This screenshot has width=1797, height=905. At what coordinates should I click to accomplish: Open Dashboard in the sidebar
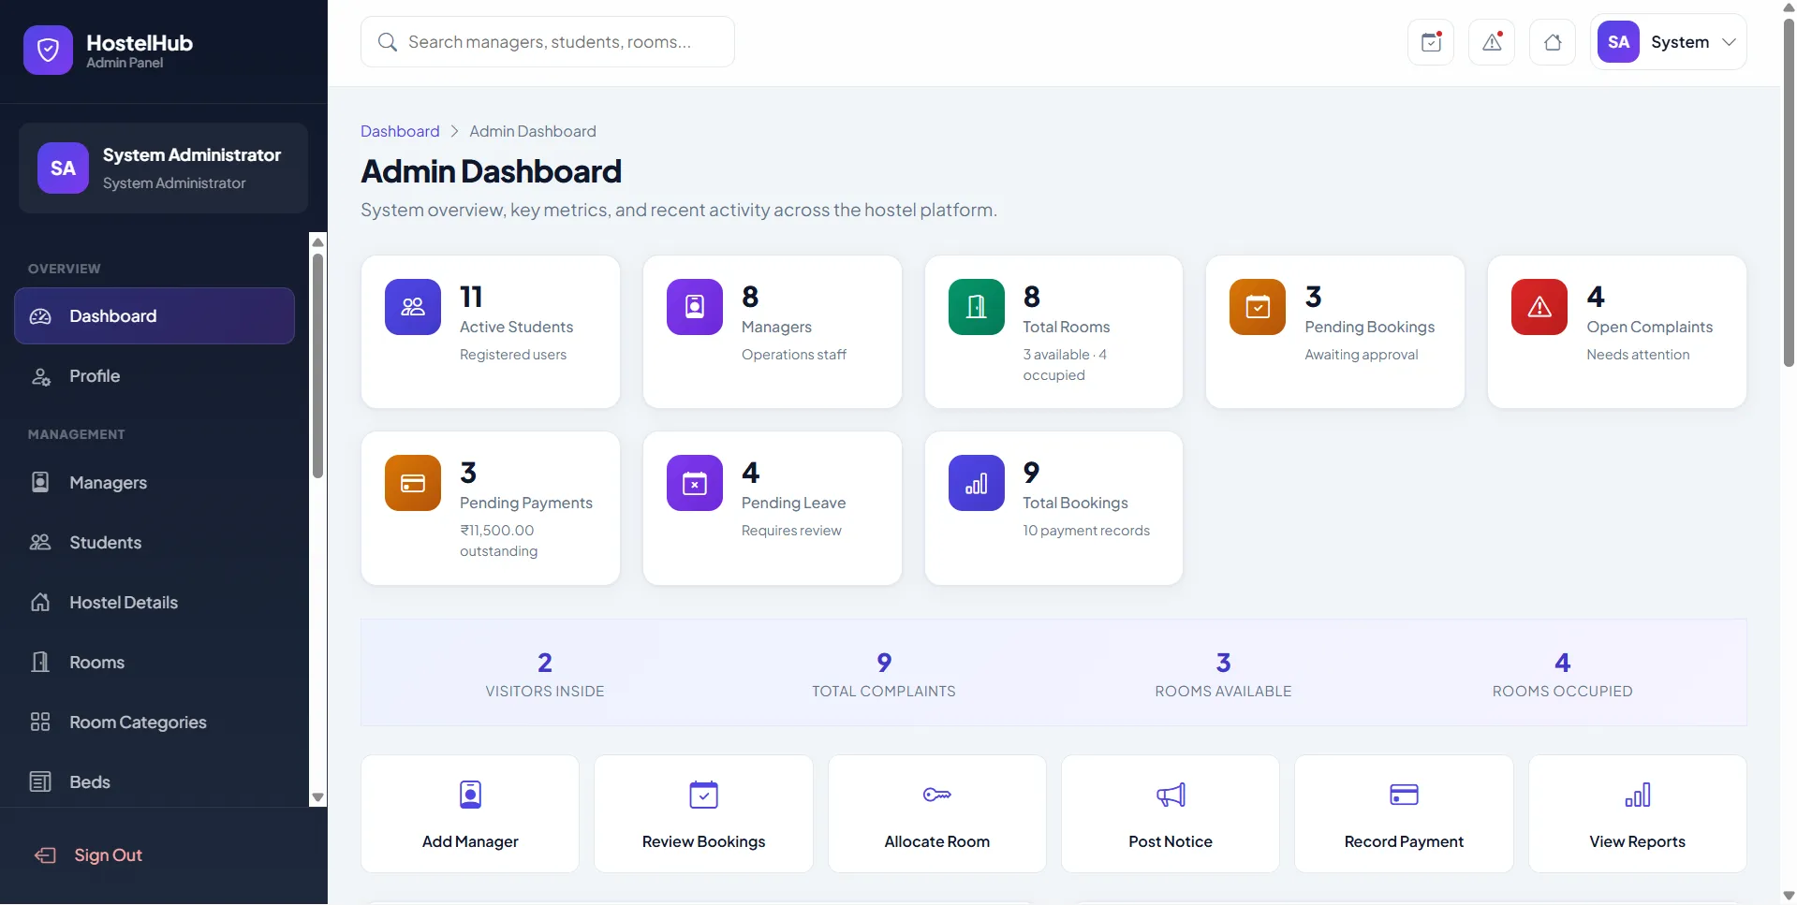coord(155,316)
